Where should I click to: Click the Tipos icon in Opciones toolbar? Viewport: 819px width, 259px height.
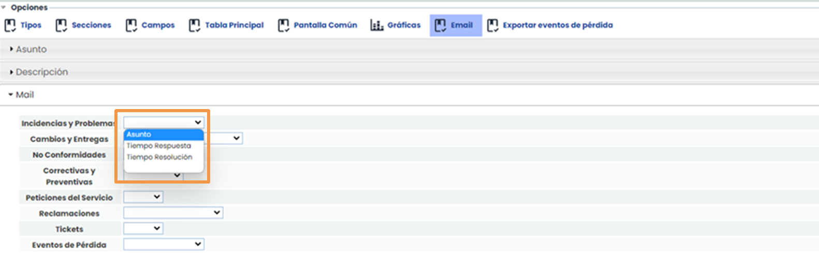pyautogui.click(x=10, y=25)
